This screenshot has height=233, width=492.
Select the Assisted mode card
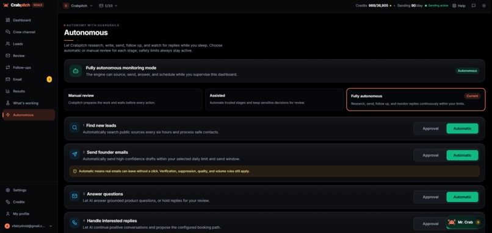click(274, 99)
